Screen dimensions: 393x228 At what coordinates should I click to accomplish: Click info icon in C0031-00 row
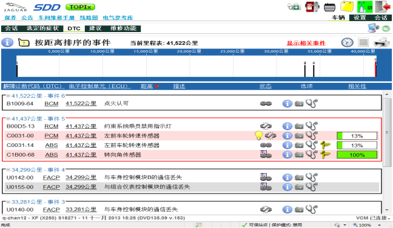pos(287,135)
